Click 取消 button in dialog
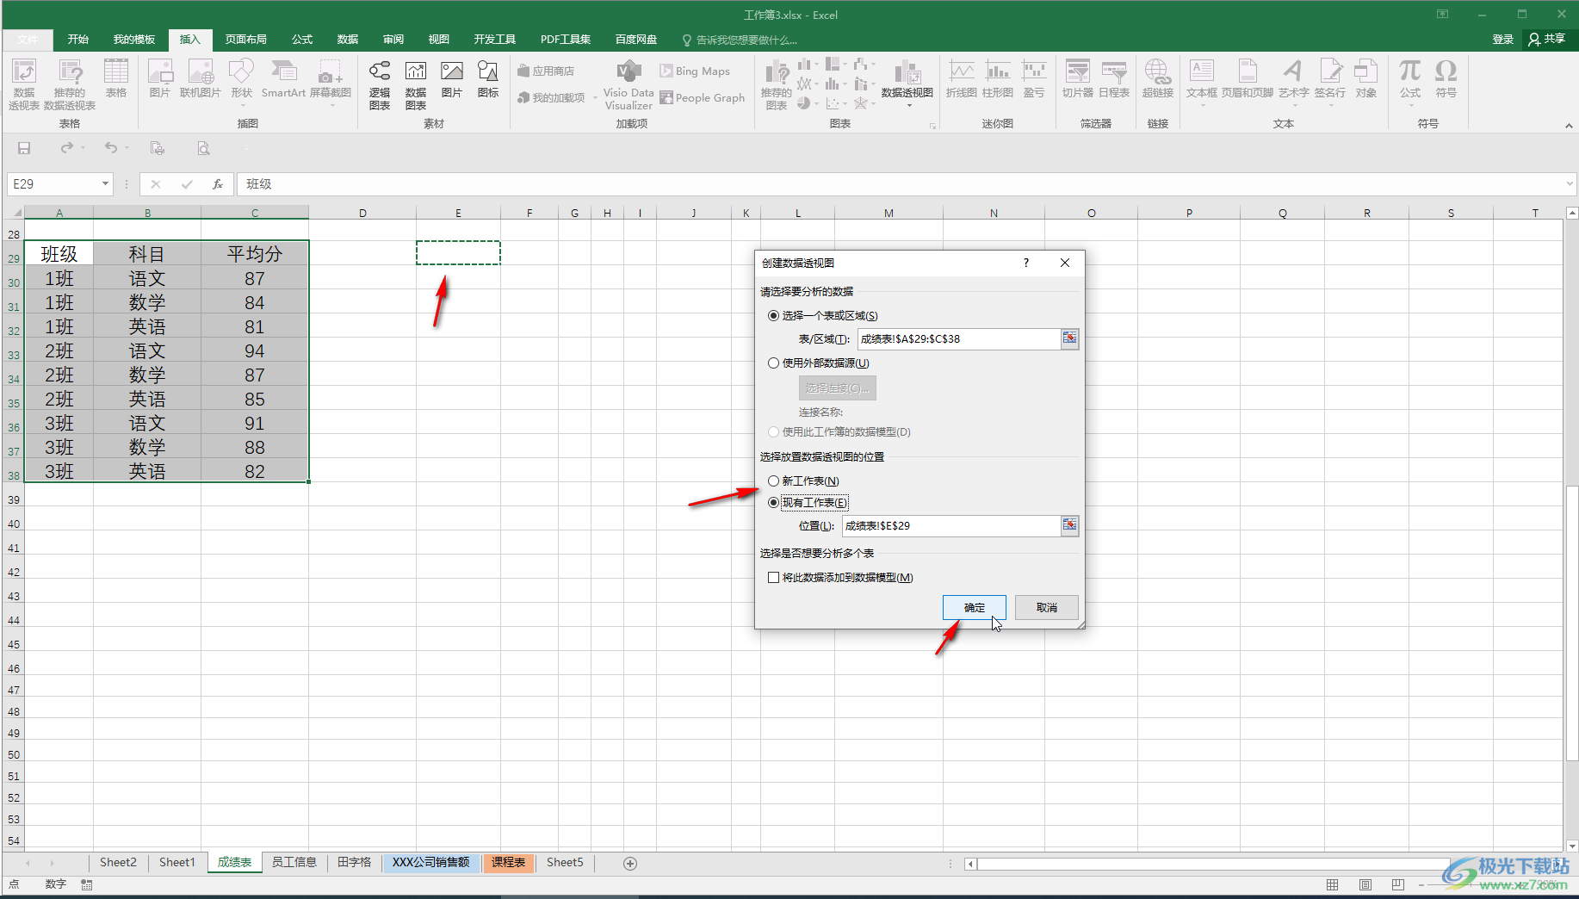 [1047, 607]
